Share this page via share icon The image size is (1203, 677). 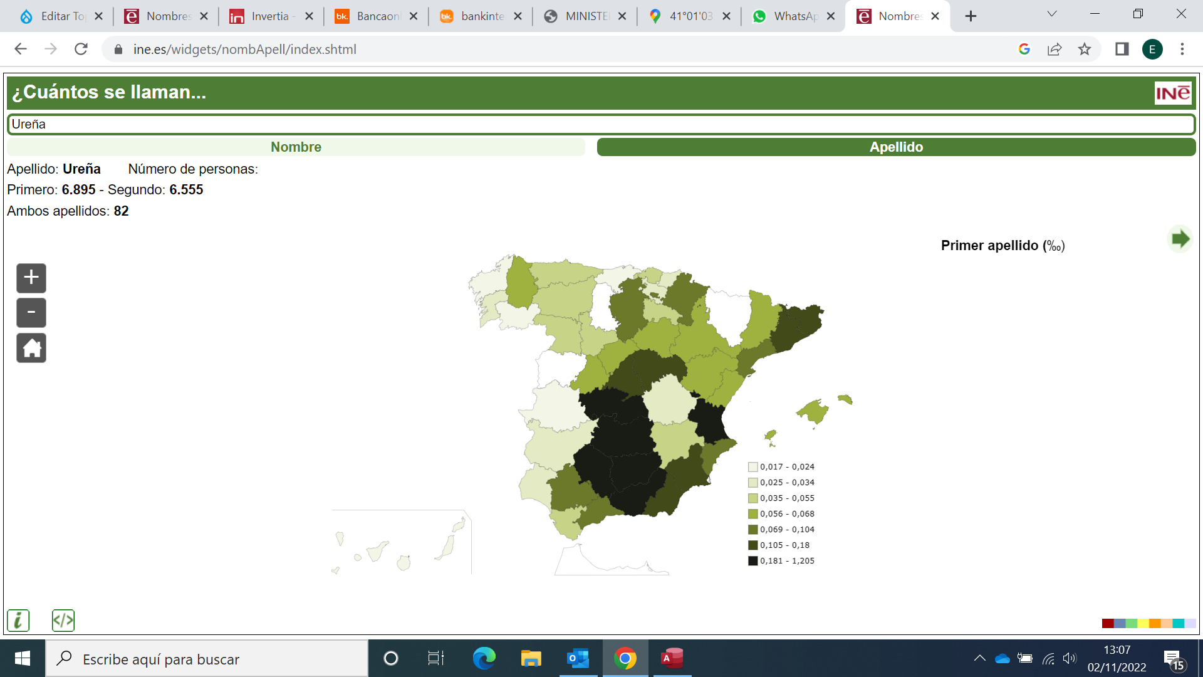(1055, 49)
